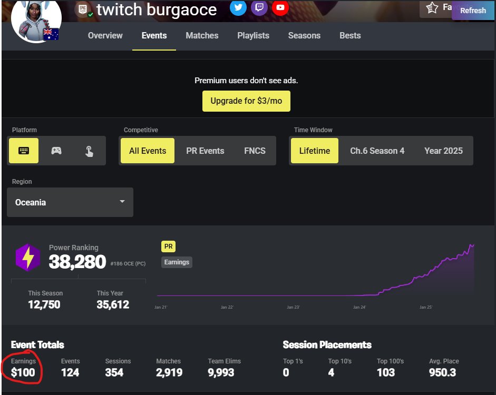Select the Events tab

(x=154, y=35)
